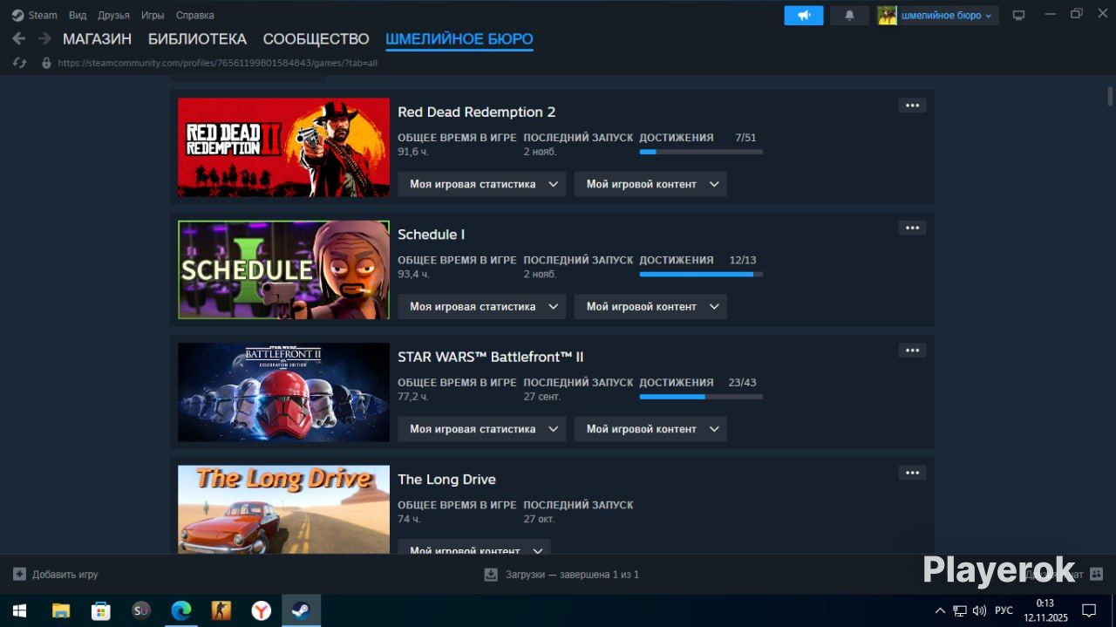Click the vertical scrollbar thumb
The width and height of the screenshot is (1116, 627).
(1110, 95)
